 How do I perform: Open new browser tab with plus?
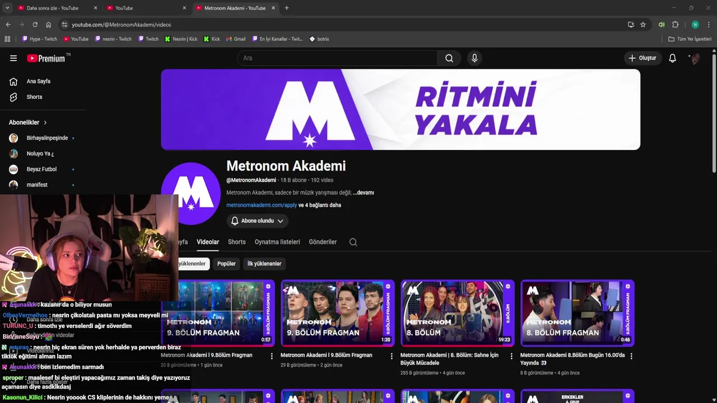[x=286, y=8]
